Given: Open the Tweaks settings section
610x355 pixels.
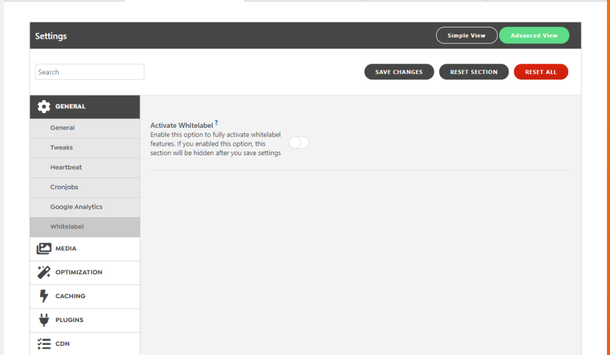Looking at the screenshot, I should click(85, 148).
